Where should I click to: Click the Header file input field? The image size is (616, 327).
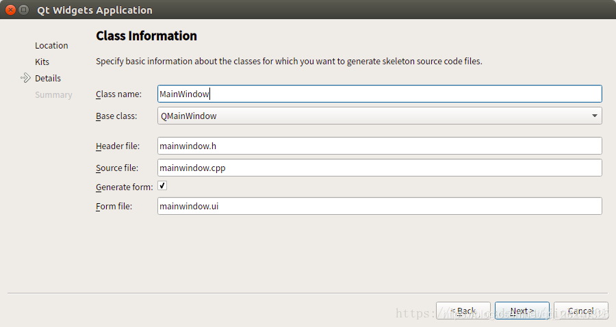[x=379, y=146]
